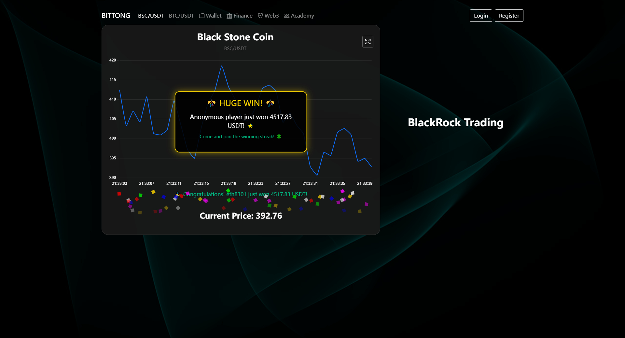The height and width of the screenshot is (338, 625).
Task: Click the yellow star after USDT
Action: (250, 126)
